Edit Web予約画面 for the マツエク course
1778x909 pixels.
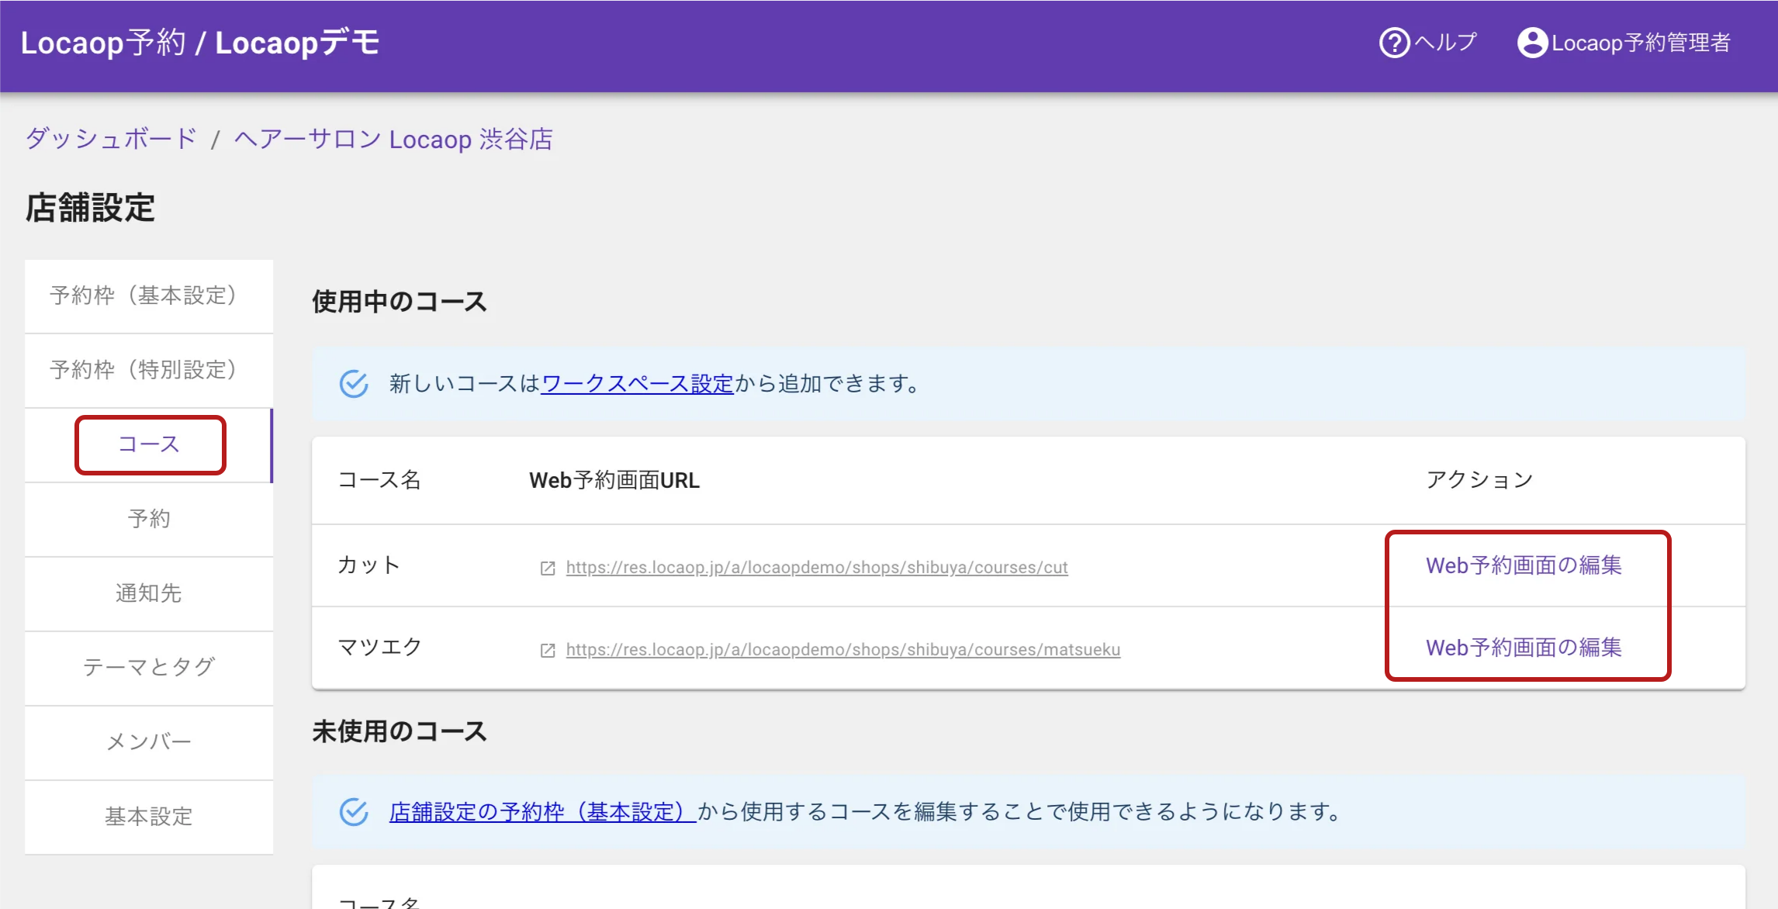[1524, 648]
